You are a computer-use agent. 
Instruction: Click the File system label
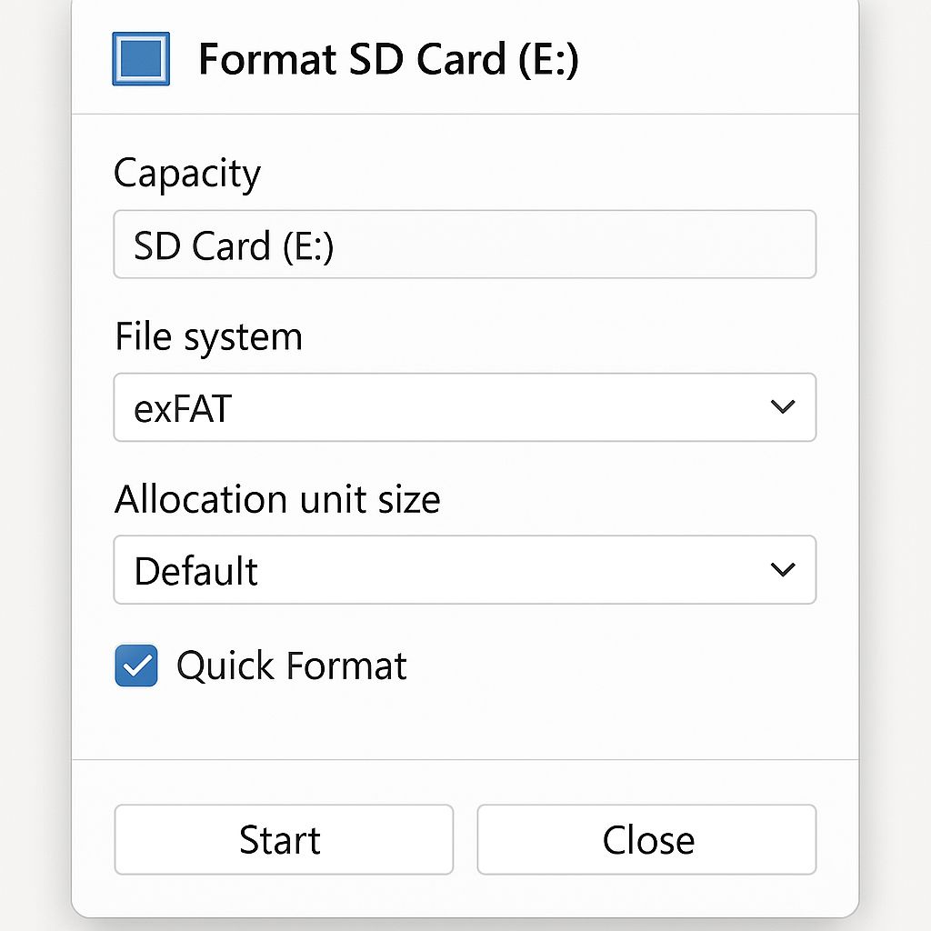pos(208,337)
